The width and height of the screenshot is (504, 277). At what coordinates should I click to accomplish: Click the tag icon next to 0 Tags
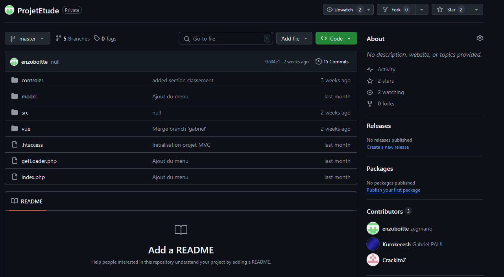click(x=97, y=39)
